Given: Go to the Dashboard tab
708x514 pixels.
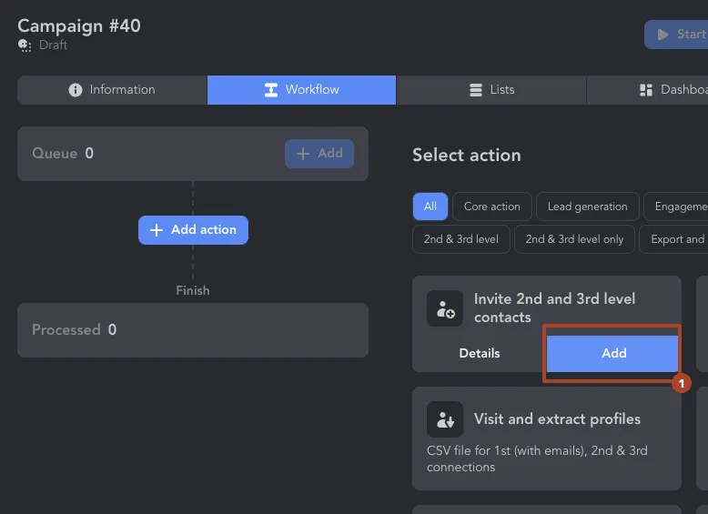Looking at the screenshot, I should 648,90.
